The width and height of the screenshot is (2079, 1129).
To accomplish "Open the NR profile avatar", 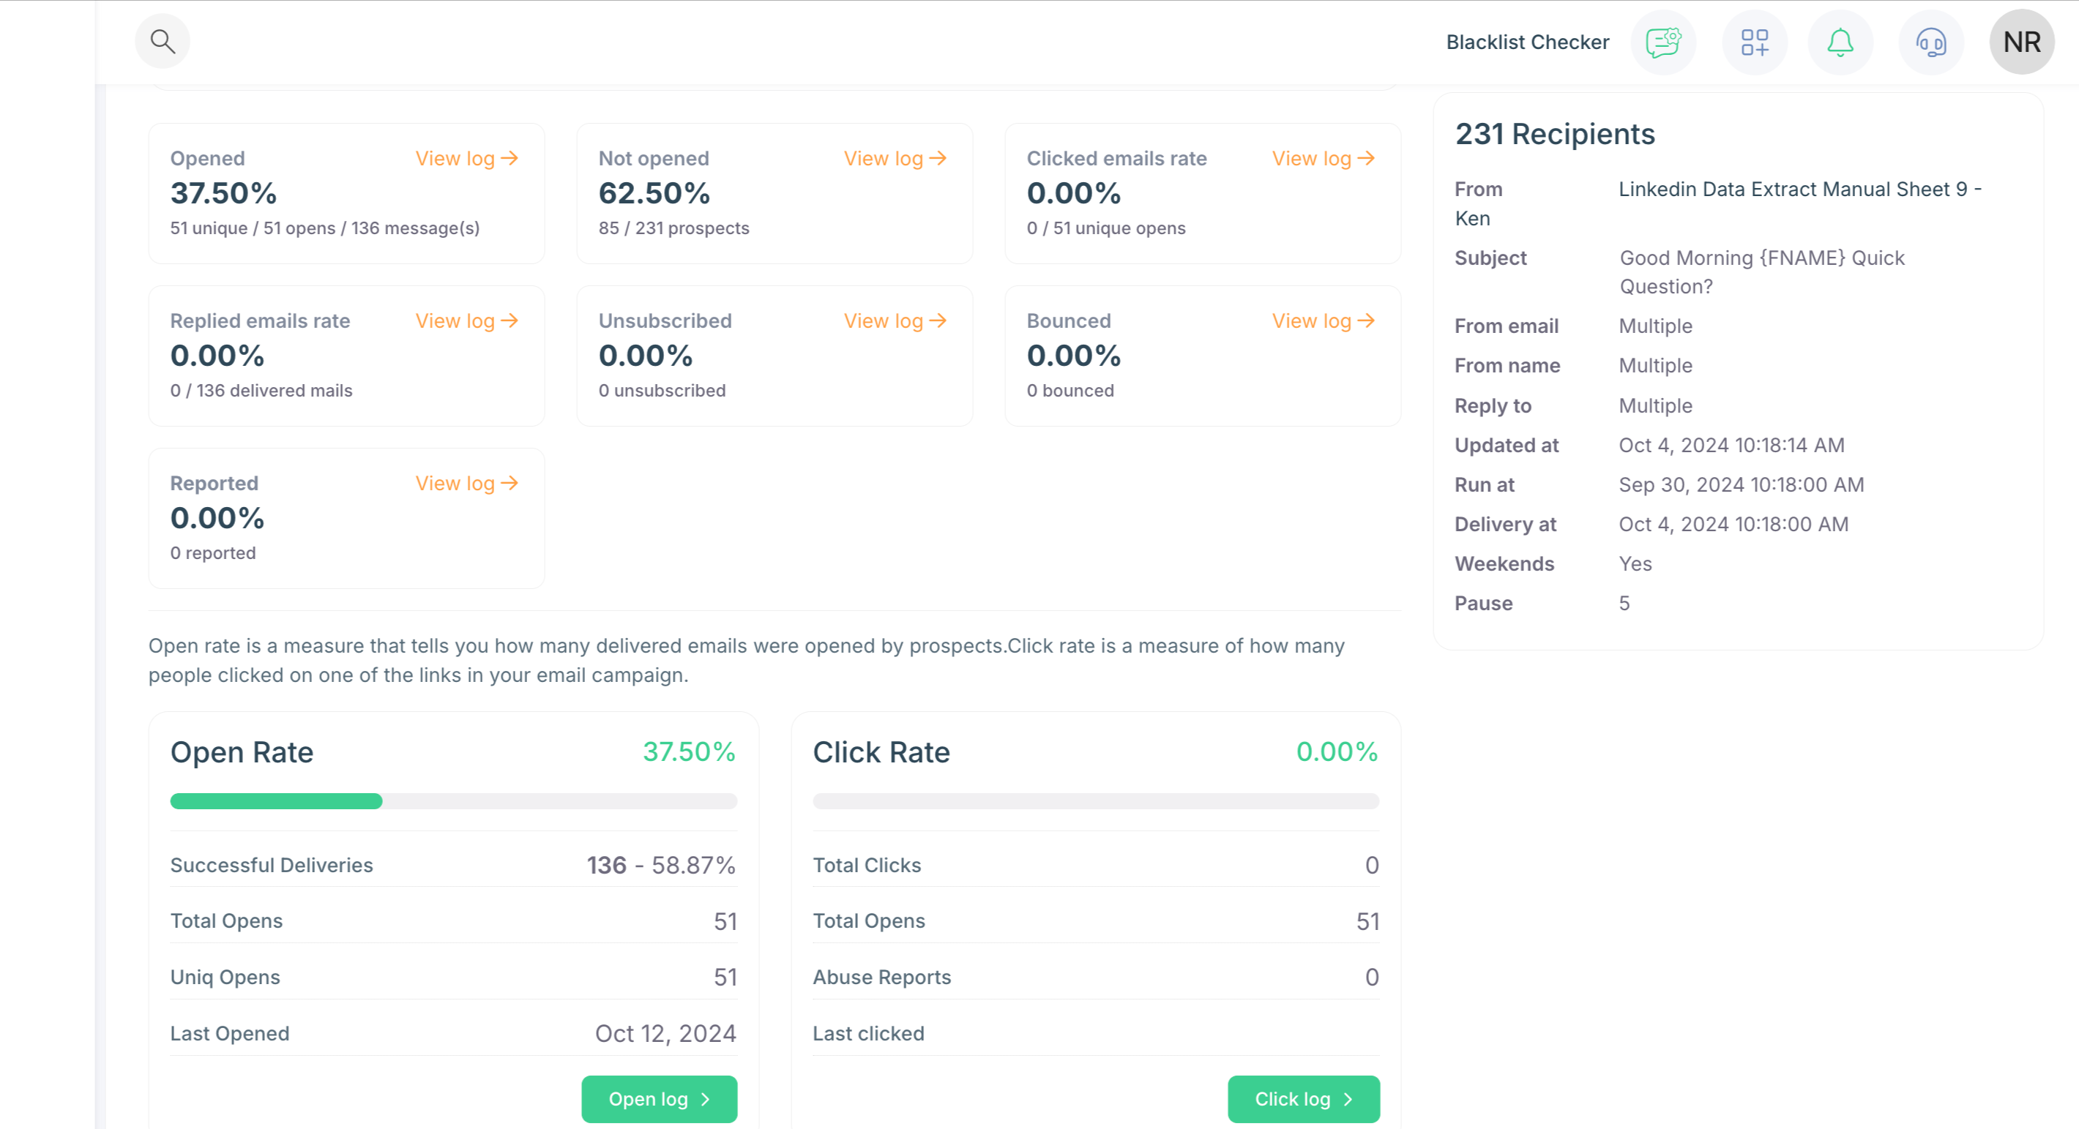I will click(x=2021, y=40).
